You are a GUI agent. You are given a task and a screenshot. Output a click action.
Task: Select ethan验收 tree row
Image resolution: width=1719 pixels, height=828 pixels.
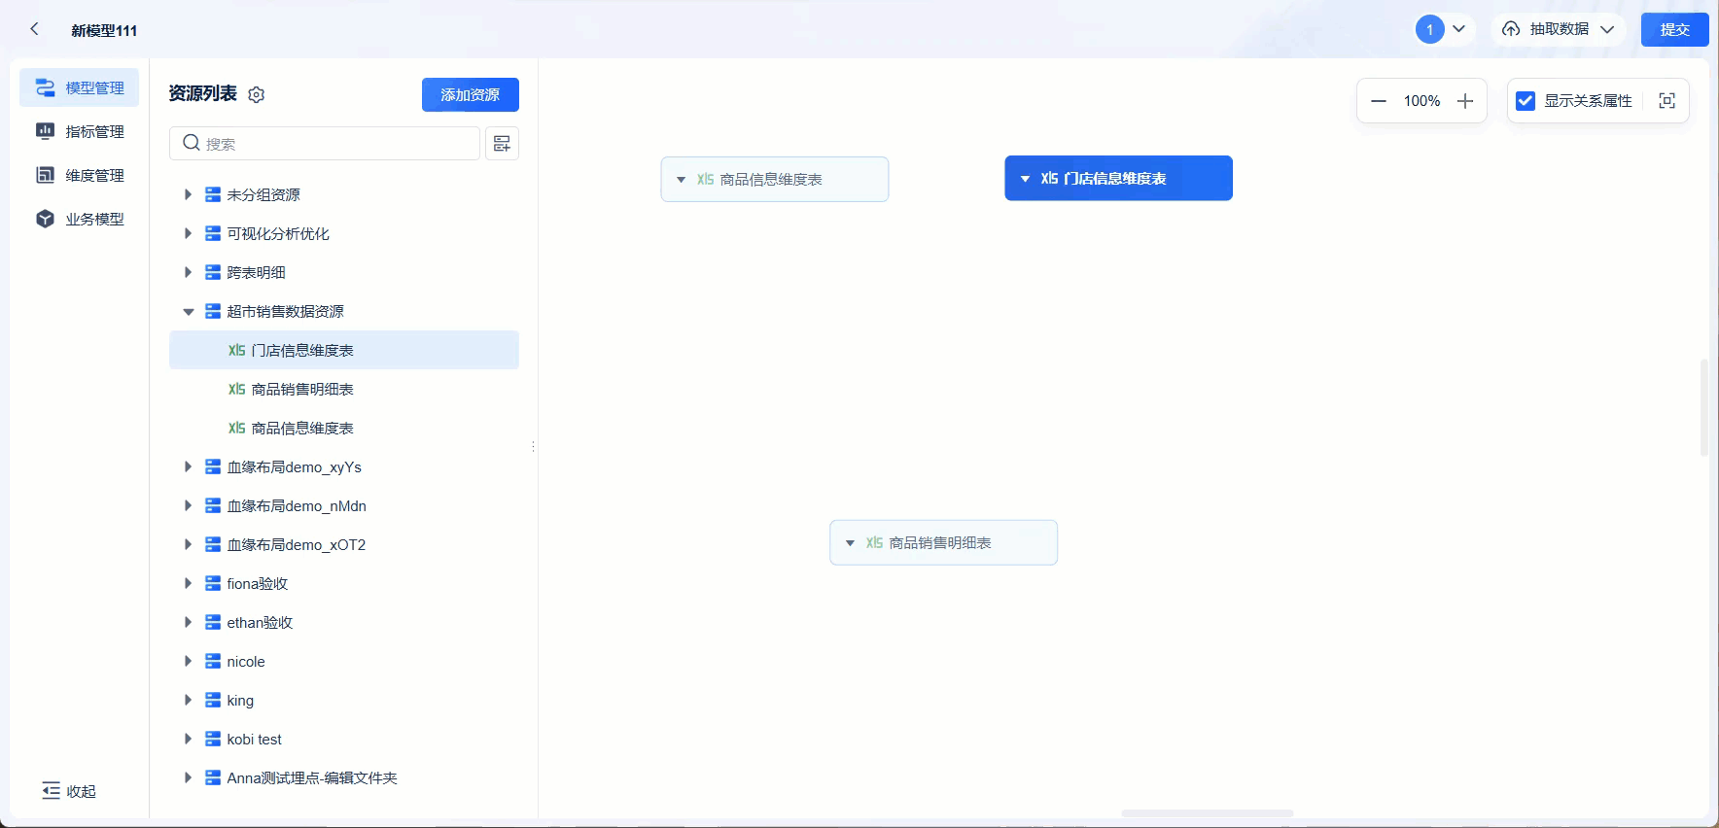click(344, 622)
